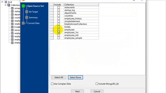This screenshot has width=166, height=93.
Task: Tick the Include checkbox for departments
Action: [59, 13]
